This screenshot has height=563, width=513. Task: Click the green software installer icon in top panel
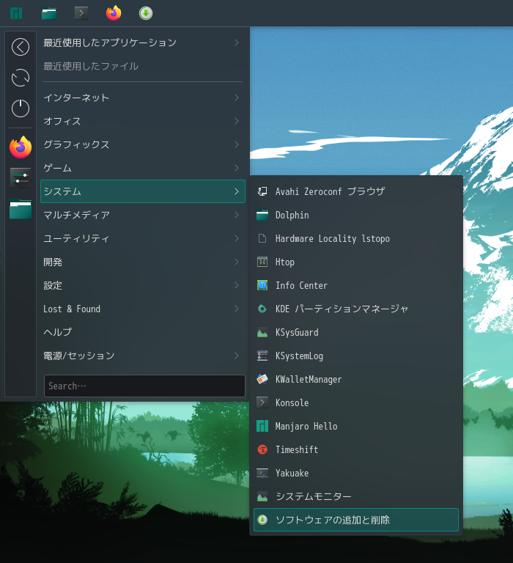tap(146, 13)
